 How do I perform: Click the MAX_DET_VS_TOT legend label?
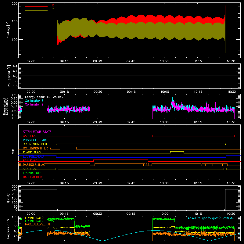(x=38, y=224)
